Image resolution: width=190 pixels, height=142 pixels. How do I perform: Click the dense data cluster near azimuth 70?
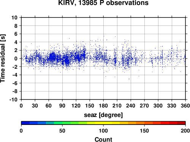click(52, 57)
